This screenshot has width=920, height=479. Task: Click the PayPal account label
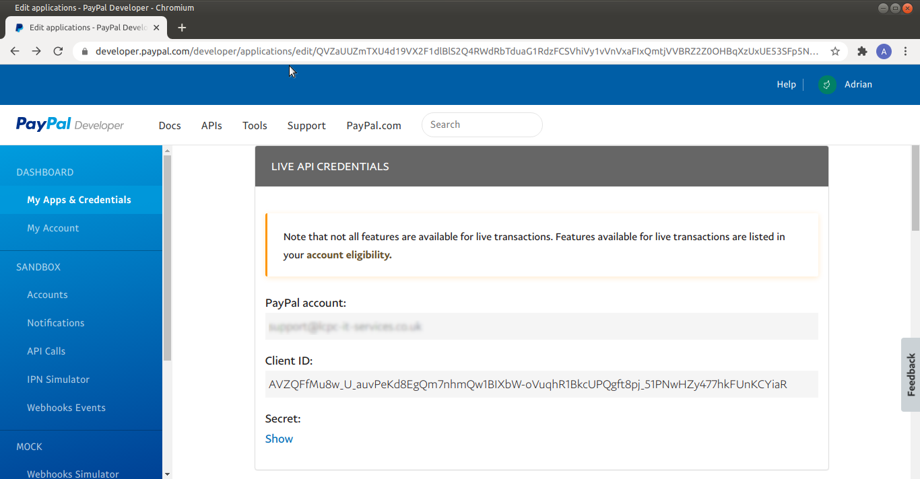click(306, 303)
